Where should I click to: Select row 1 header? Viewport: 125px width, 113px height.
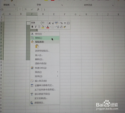tap(1, 17)
